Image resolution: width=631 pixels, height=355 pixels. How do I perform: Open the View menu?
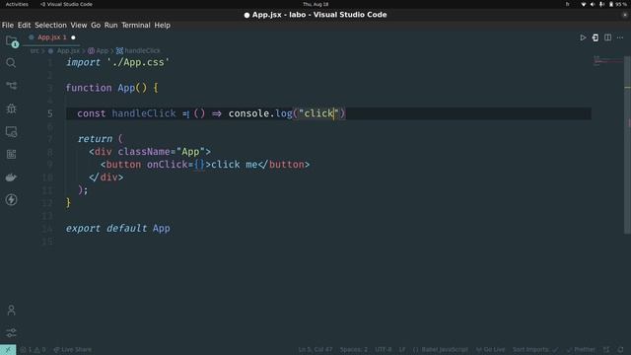(x=79, y=25)
